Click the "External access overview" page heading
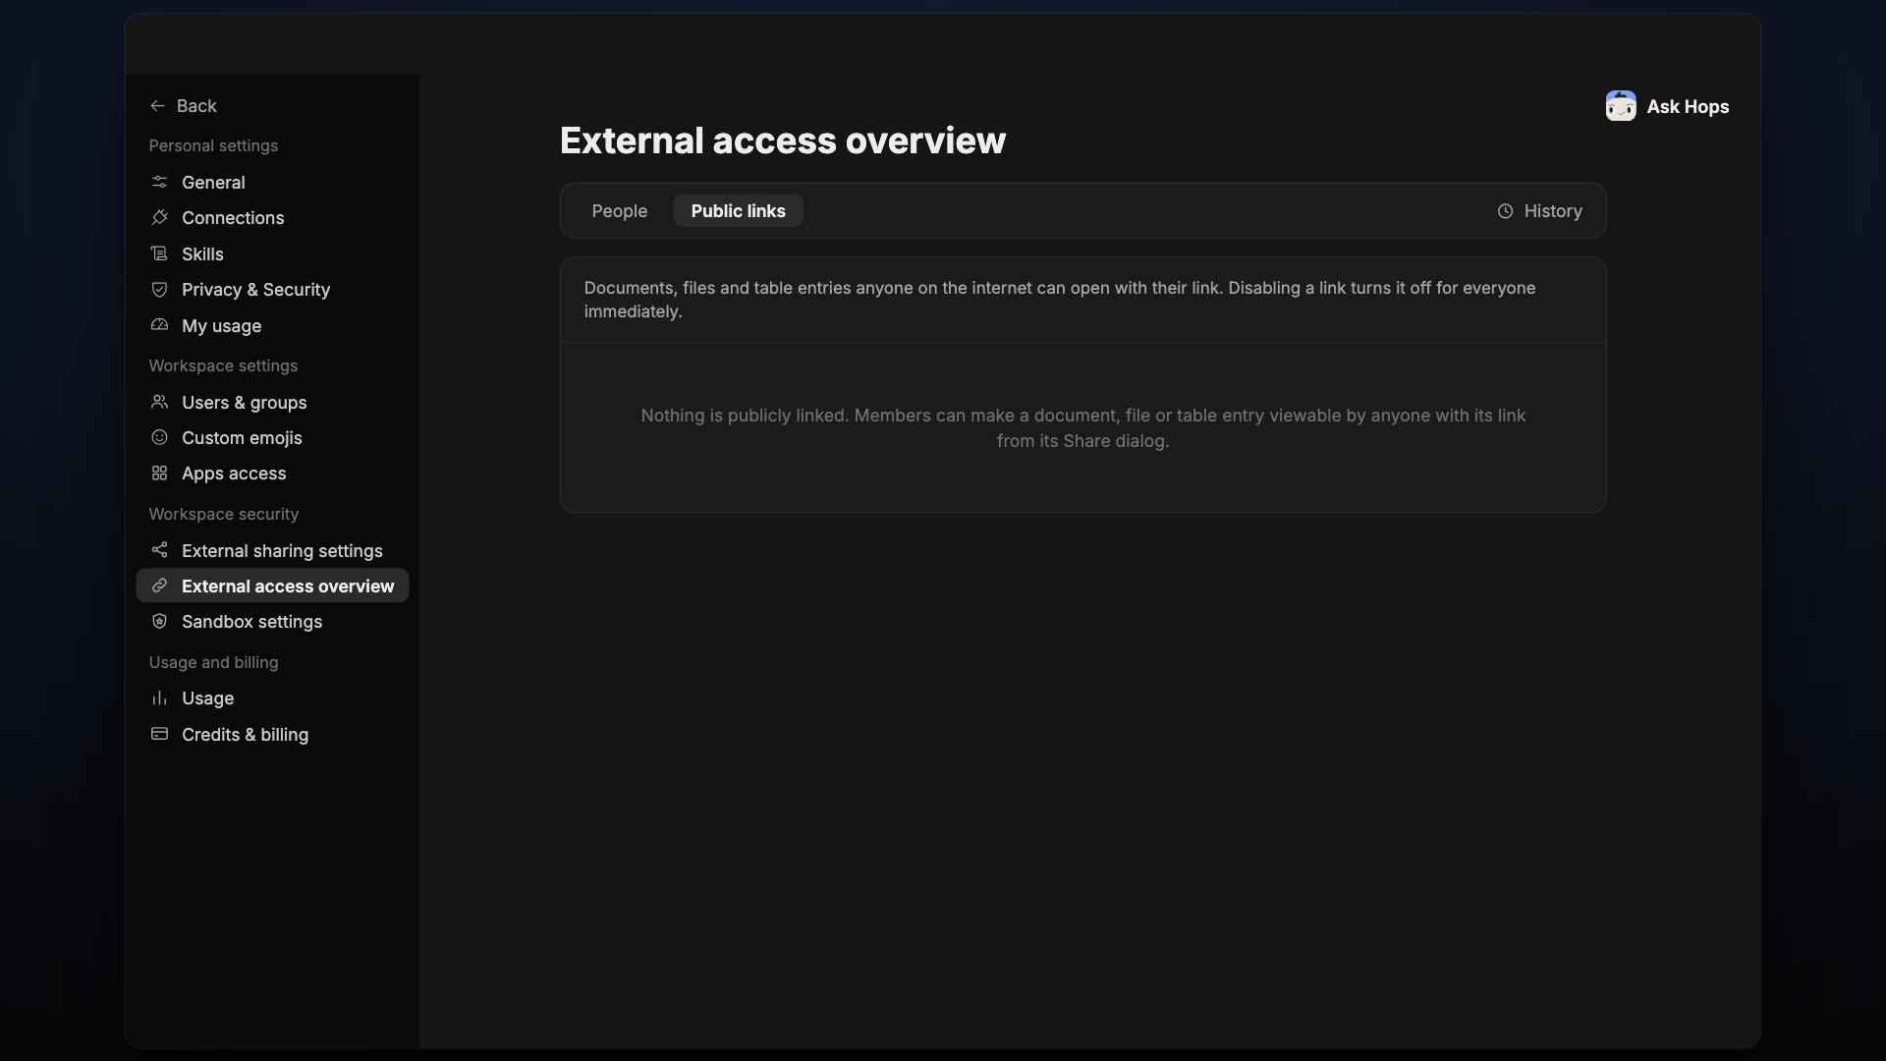Image resolution: width=1886 pixels, height=1061 pixels. click(x=783, y=140)
